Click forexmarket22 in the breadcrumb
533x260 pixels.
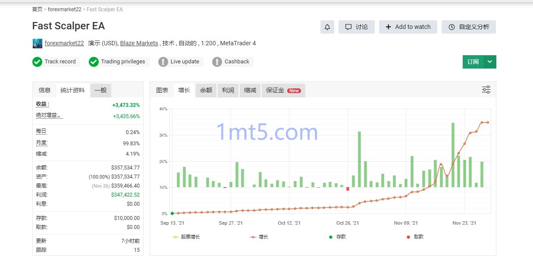[64, 9]
